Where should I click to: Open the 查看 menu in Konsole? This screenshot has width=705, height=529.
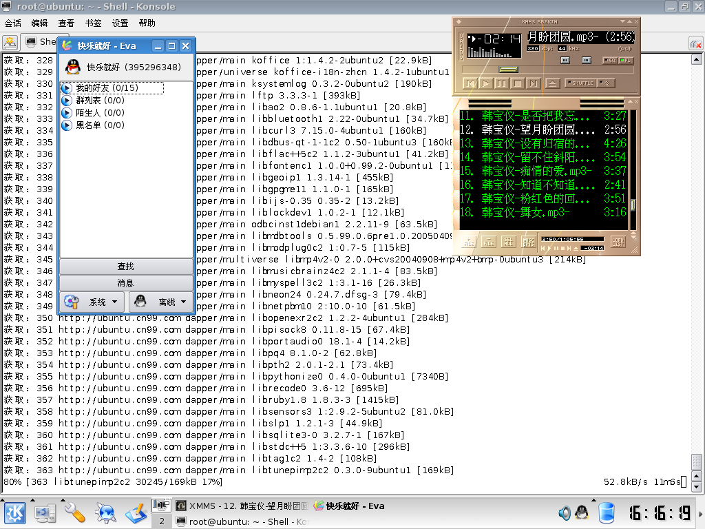click(x=66, y=23)
